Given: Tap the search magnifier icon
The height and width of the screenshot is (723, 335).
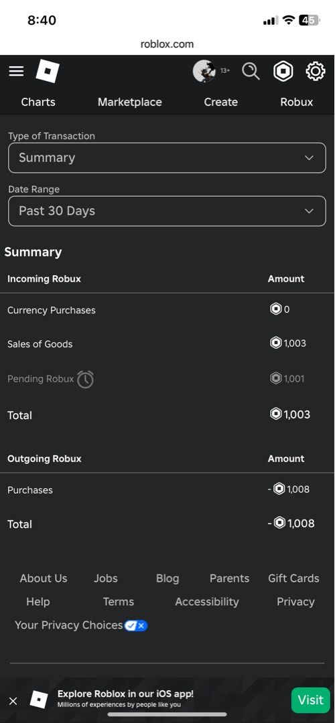Looking at the screenshot, I should pyautogui.click(x=251, y=72).
